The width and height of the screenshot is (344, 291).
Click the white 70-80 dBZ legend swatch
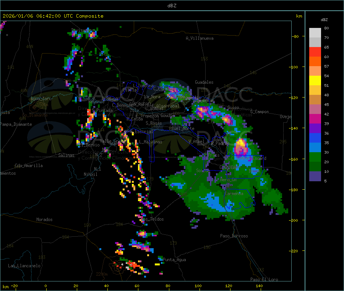[x=315, y=33]
